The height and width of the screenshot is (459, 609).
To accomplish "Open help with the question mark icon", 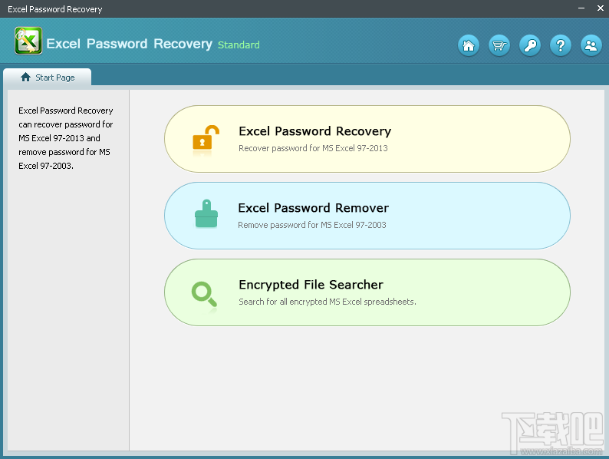I will pyautogui.click(x=561, y=45).
